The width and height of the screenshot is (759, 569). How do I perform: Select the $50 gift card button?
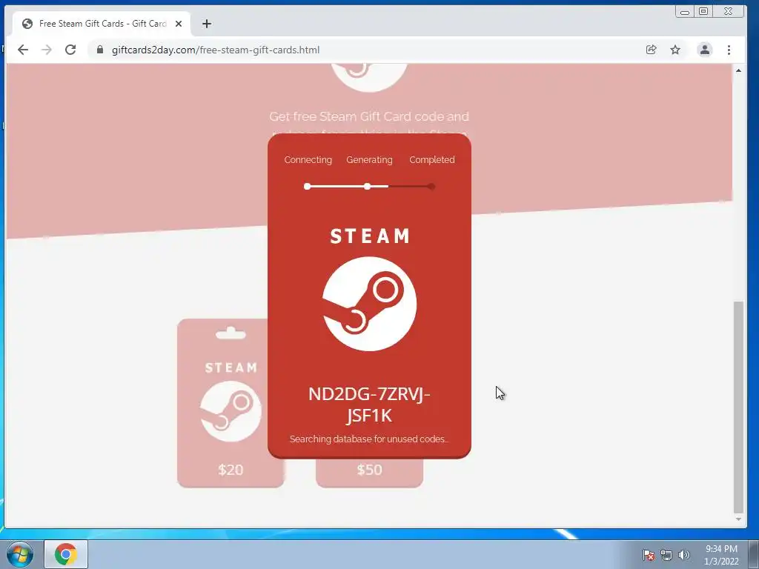369,472
